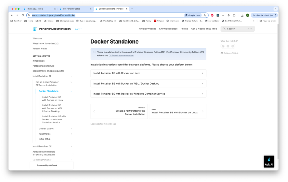Image resolution: width=288 pixels, height=182 pixels.
Task: Open Introduction in the sidebar
Action: click(39, 61)
